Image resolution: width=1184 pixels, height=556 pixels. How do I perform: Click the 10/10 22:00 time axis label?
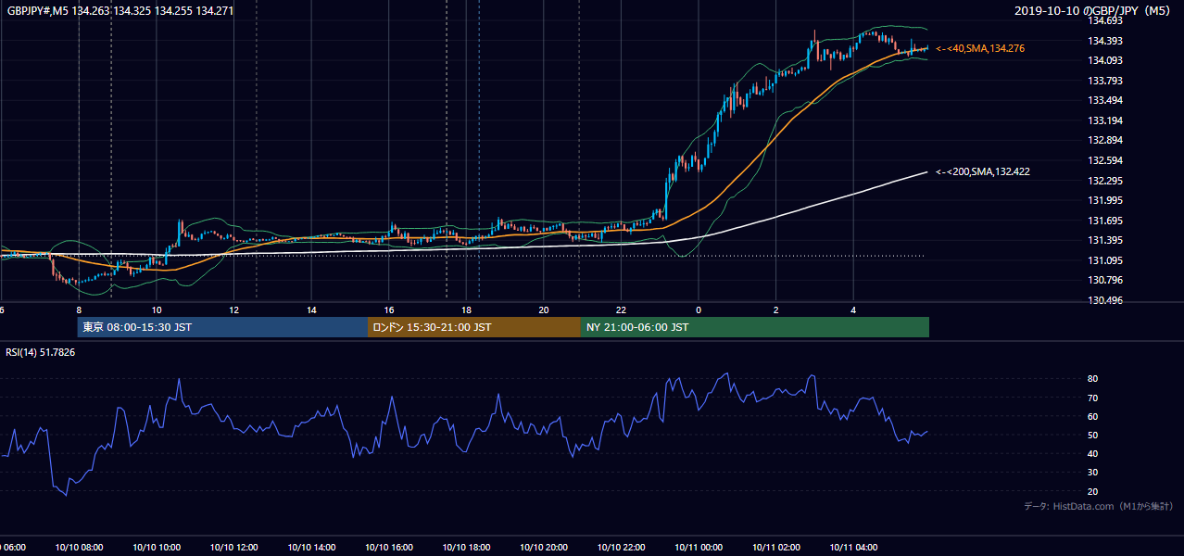(622, 548)
